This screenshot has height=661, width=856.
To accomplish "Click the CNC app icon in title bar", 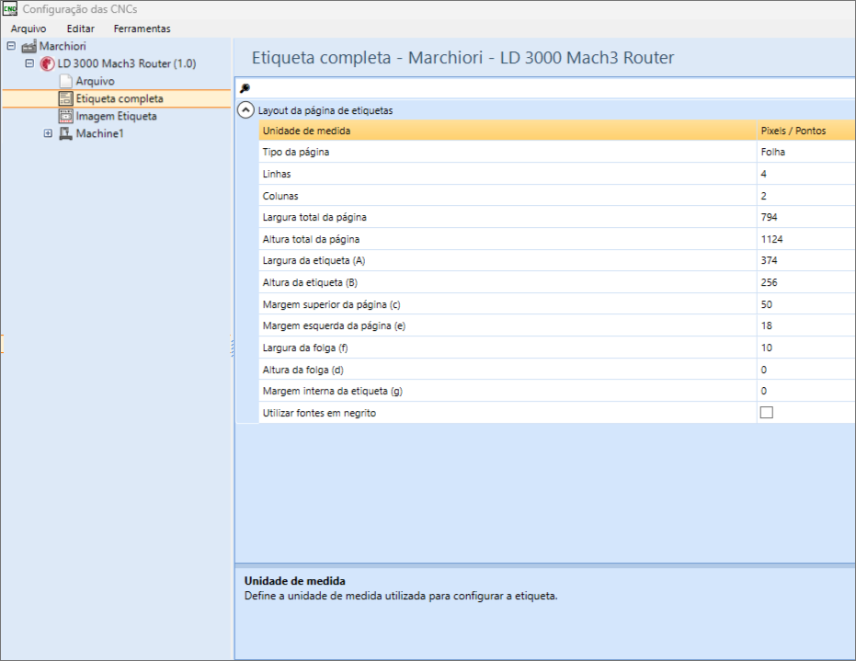I will [10, 9].
